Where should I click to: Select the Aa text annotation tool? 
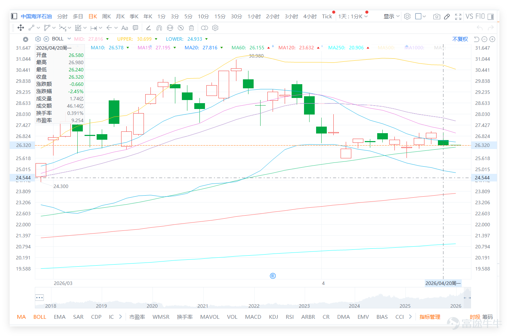(x=125, y=28)
